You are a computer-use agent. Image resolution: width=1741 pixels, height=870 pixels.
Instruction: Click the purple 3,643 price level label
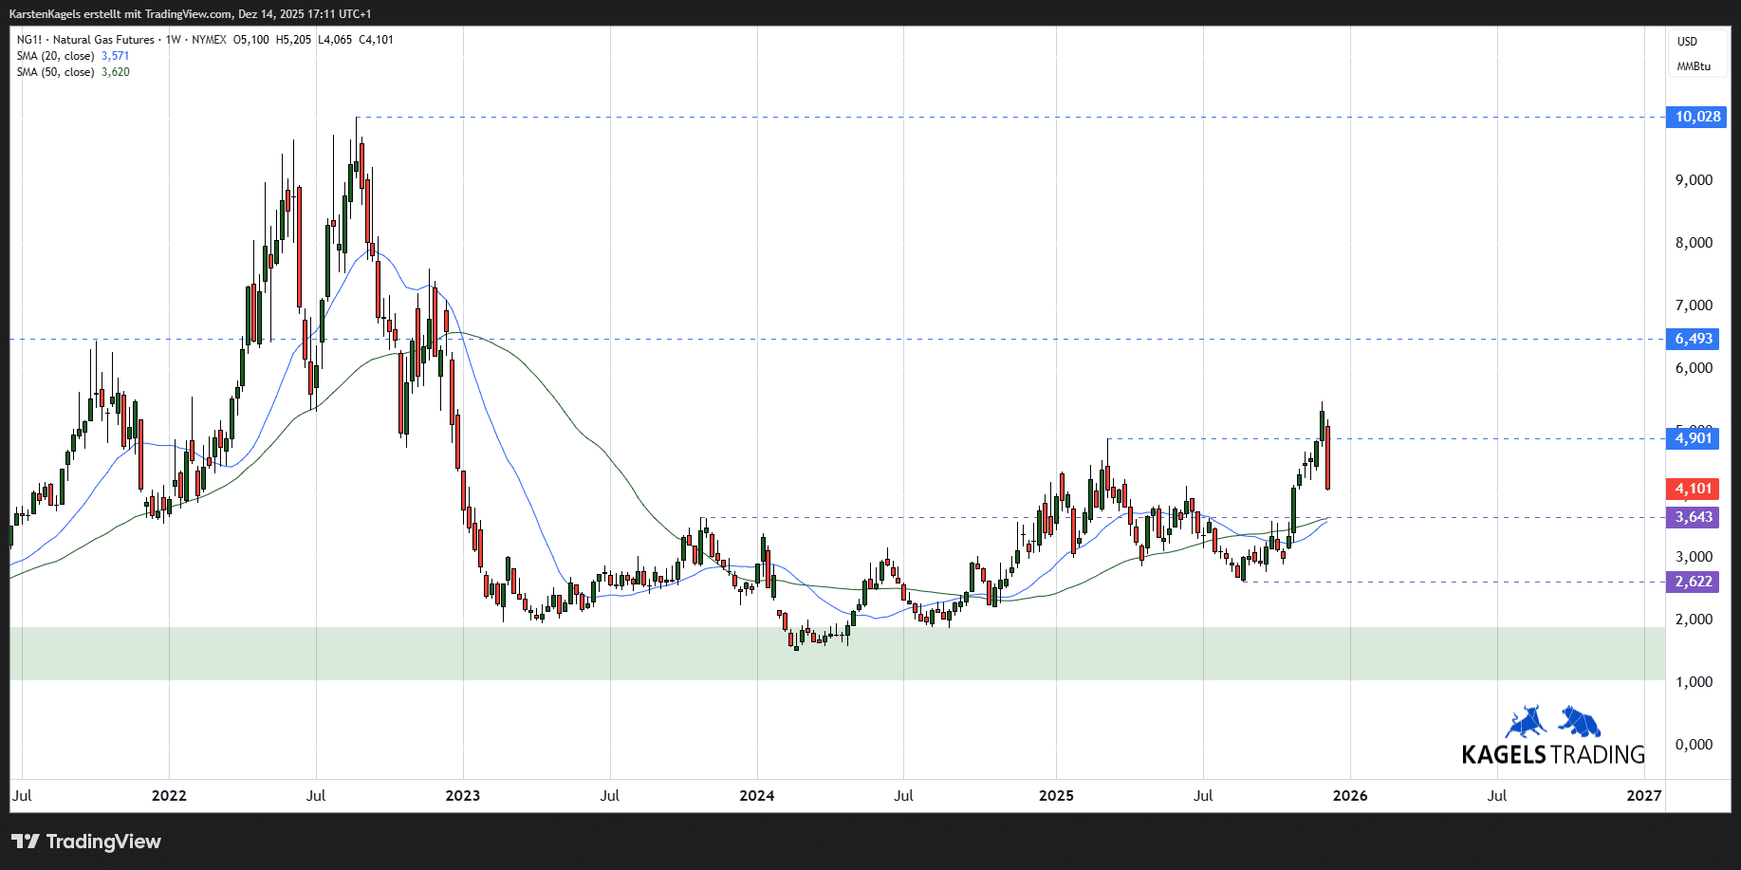point(1695,518)
